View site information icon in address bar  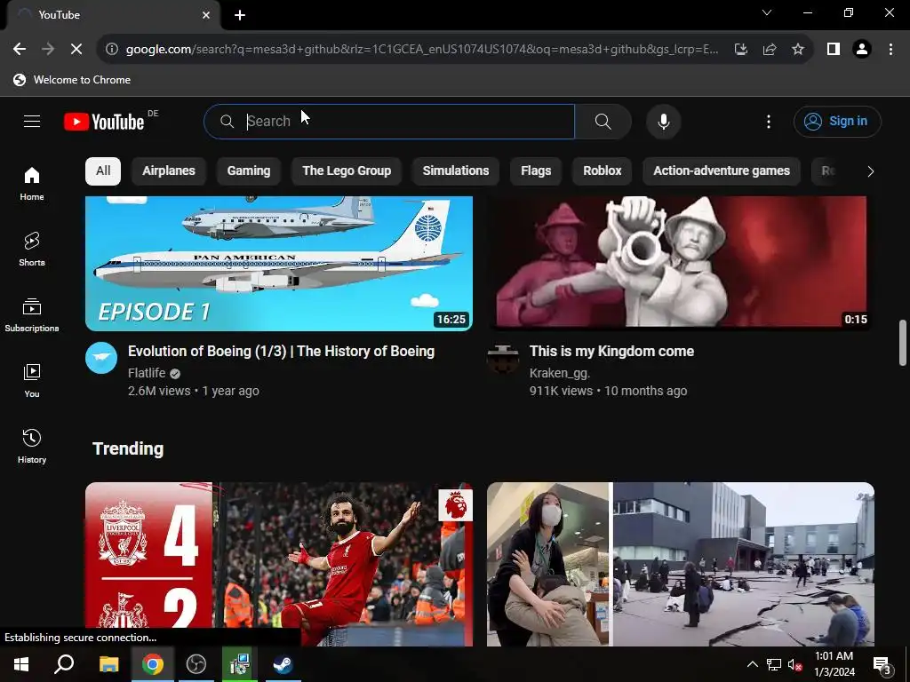(x=111, y=50)
